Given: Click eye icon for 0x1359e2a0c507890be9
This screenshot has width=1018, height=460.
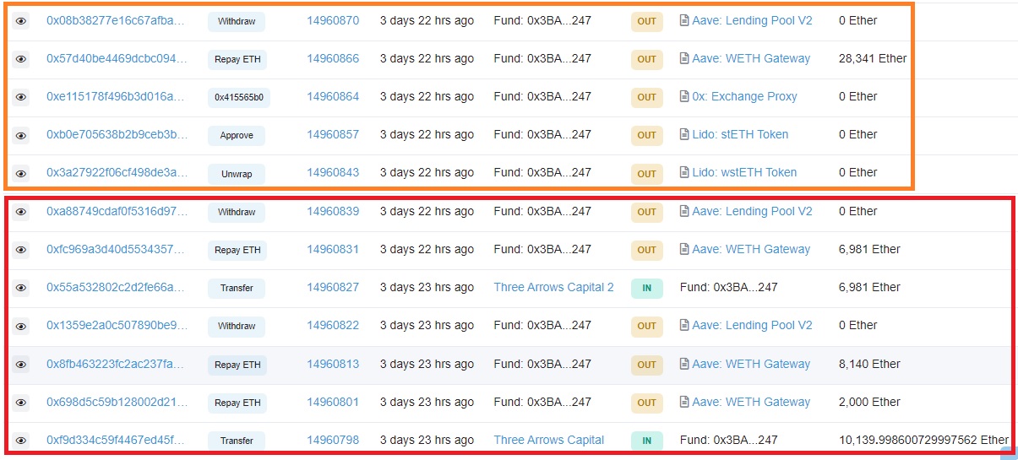Looking at the screenshot, I should click(21, 326).
